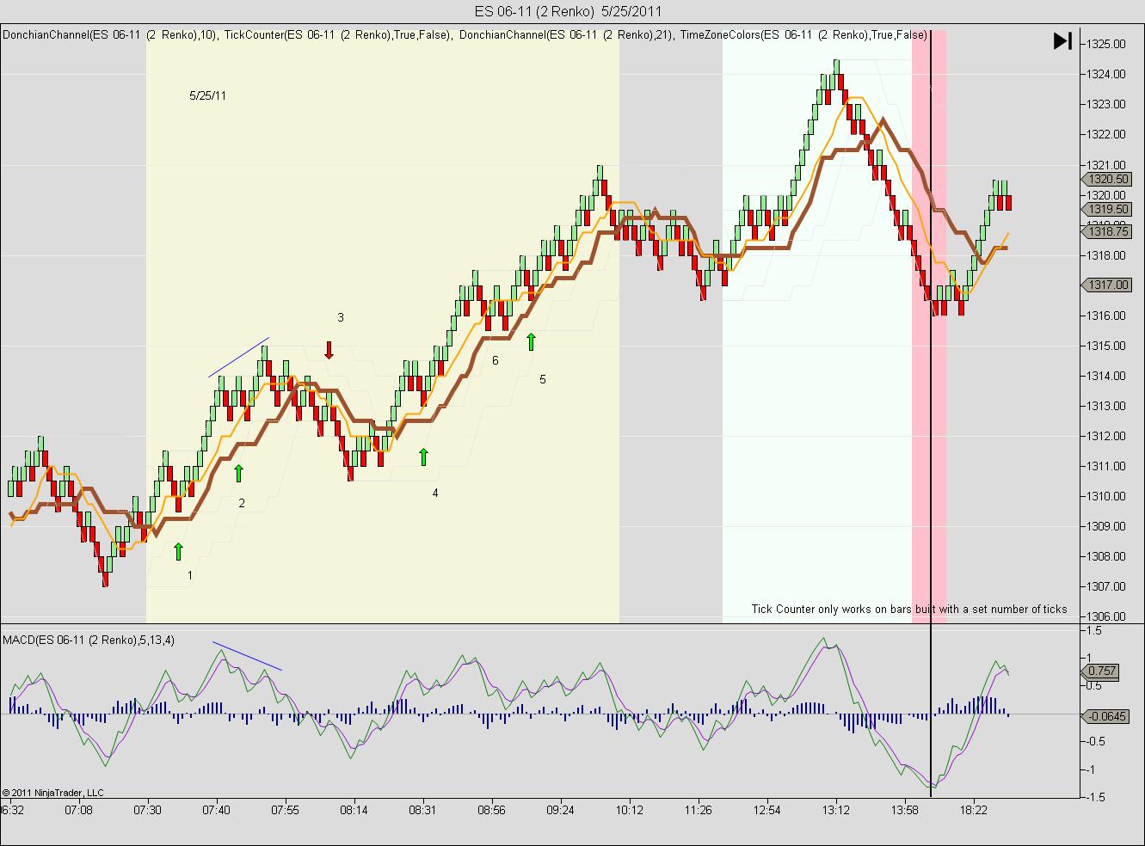Select the DonchianChannel indicator label ending in 21
The width and height of the screenshot is (1145, 846).
coord(566,35)
